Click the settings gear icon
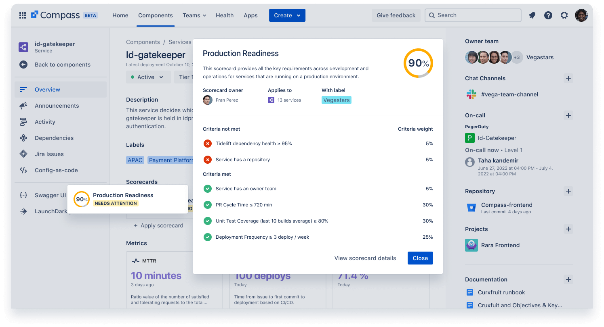 [x=564, y=15]
